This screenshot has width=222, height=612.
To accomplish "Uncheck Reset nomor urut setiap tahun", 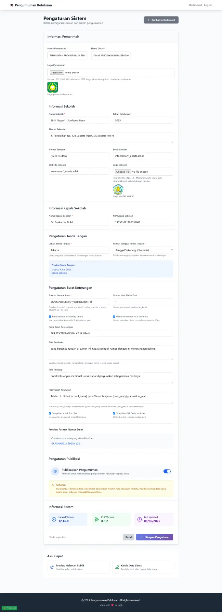I will [50, 316].
